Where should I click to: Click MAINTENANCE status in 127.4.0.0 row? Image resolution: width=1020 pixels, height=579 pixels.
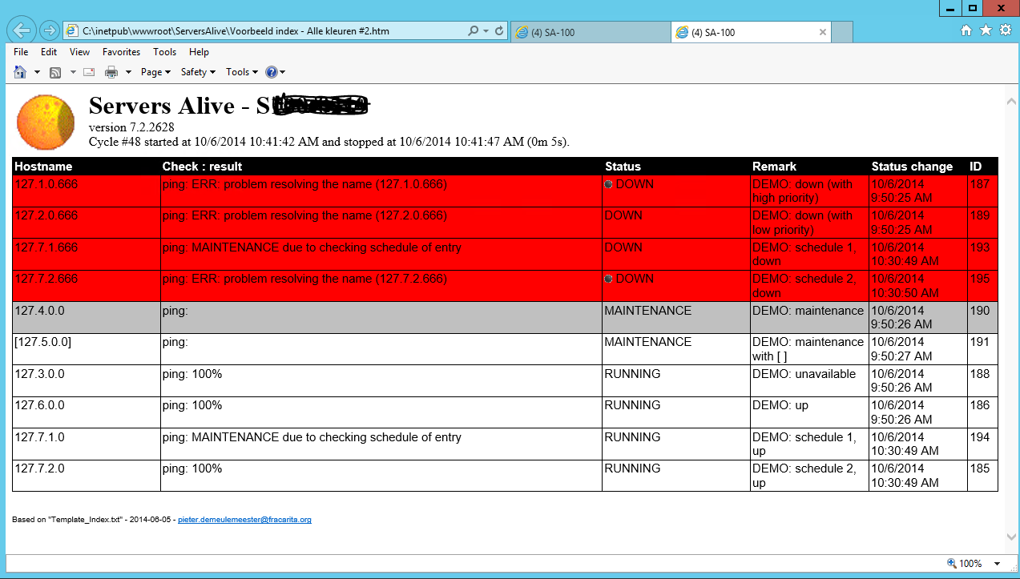pos(647,311)
